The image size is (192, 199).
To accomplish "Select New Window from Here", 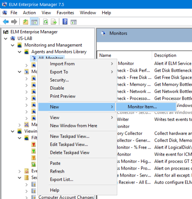I will pos(77,126).
